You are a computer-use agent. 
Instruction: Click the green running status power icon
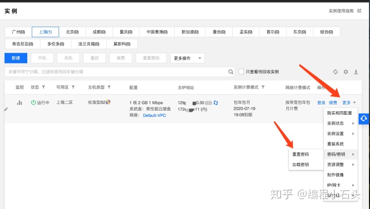(33, 102)
